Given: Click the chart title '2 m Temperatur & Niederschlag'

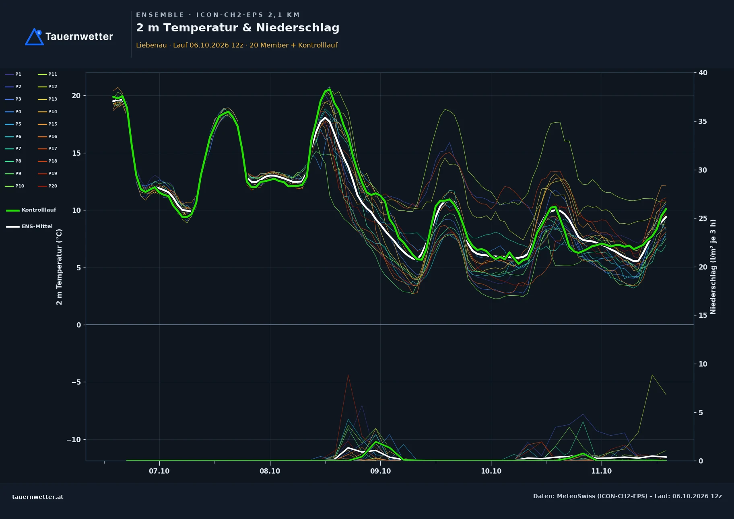Looking at the screenshot, I should click(238, 28).
